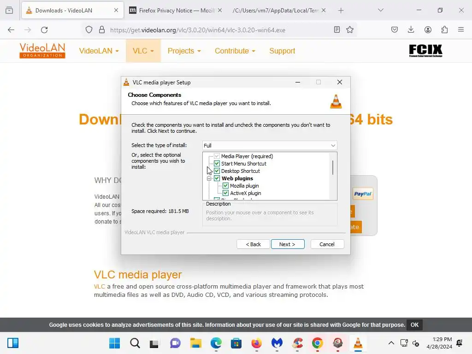Bookmark this page with the star icon
This screenshot has width=472, height=354.
349,29
